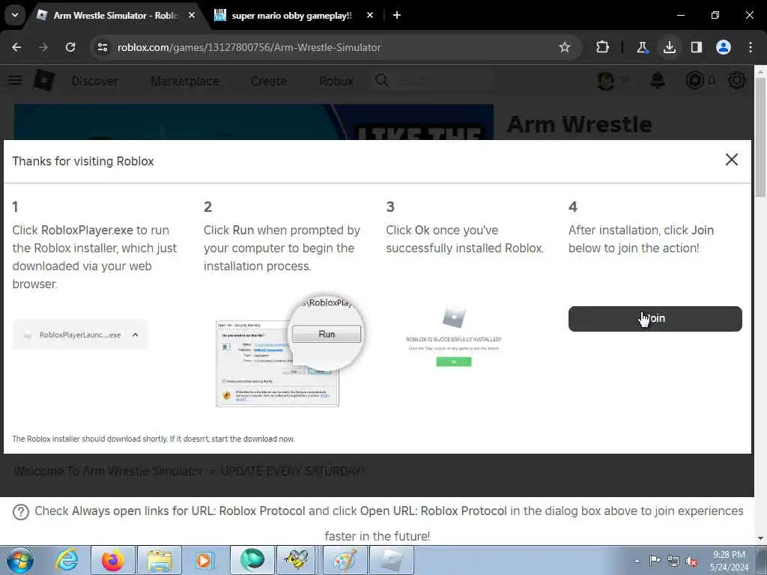This screenshot has width=767, height=575.
Task: Bookmark this page with the star icon
Action: [565, 47]
